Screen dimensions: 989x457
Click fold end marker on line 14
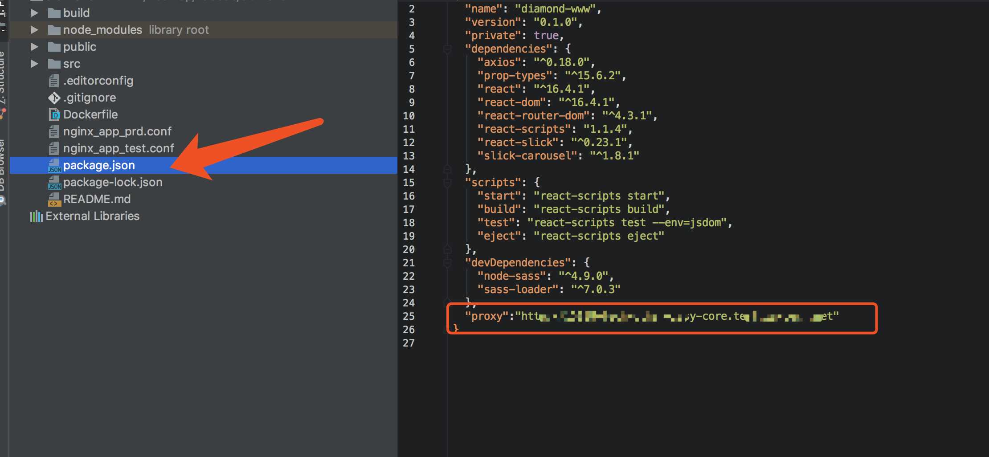click(447, 169)
